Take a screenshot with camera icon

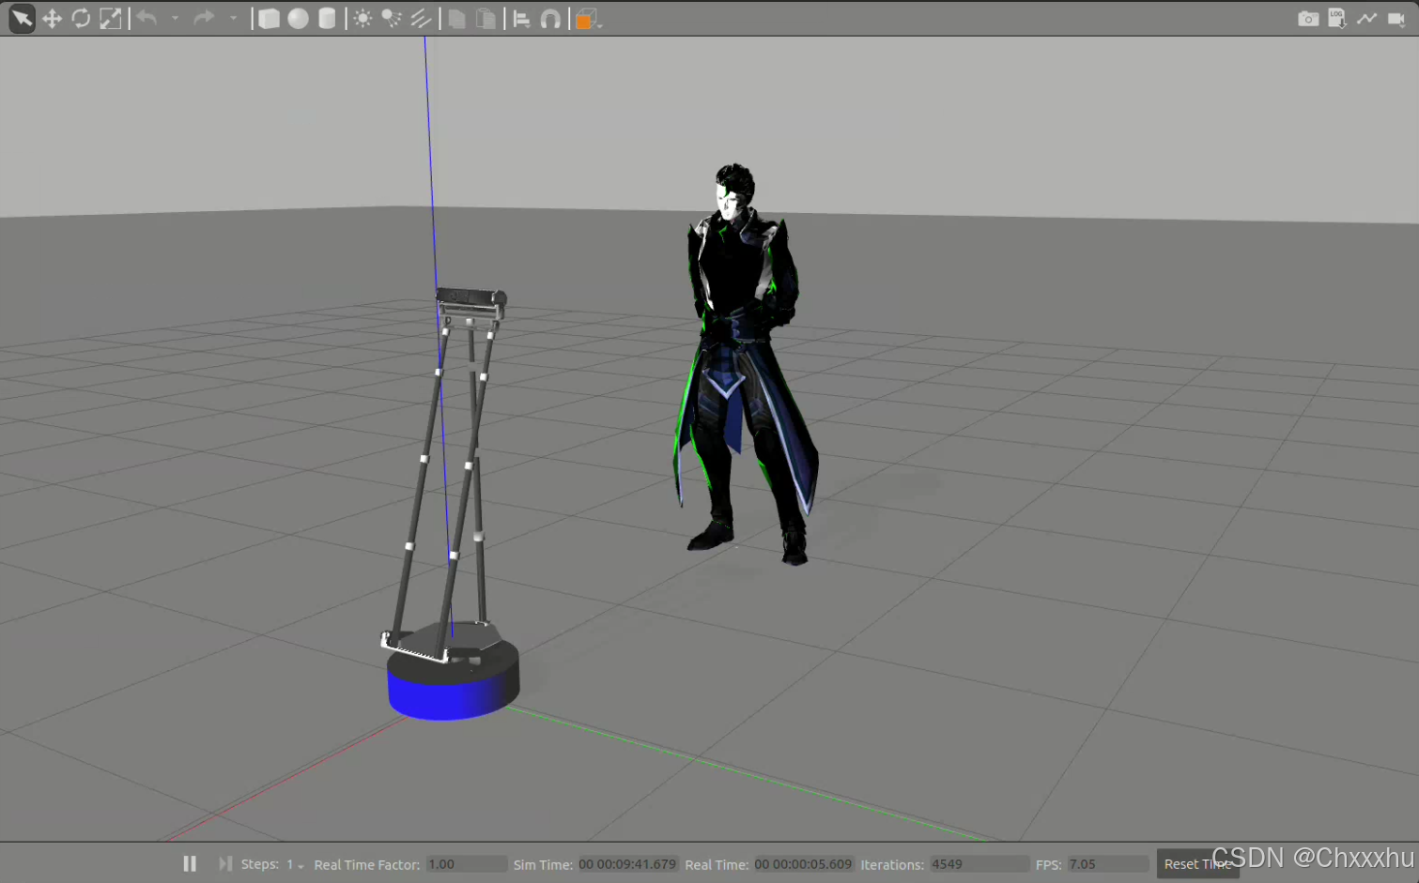click(x=1307, y=19)
